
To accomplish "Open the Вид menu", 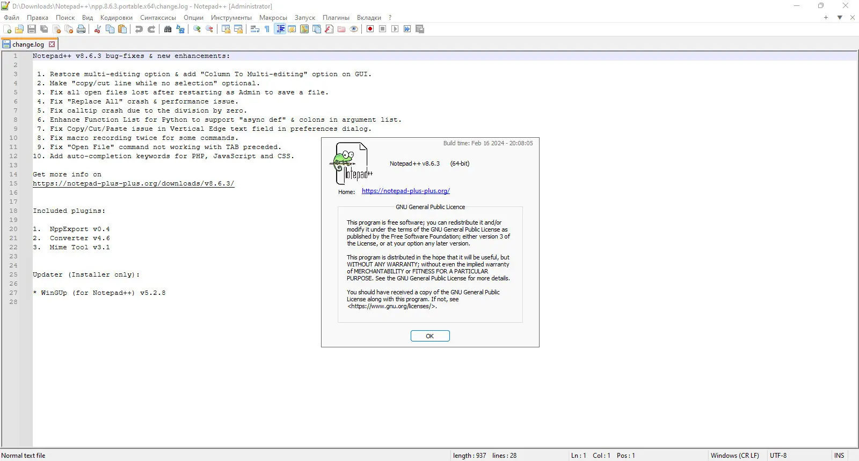I will [88, 18].
